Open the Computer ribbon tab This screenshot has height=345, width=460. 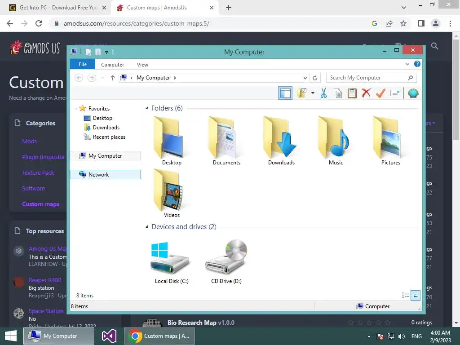pyautogui.click(x=112, y=65)
